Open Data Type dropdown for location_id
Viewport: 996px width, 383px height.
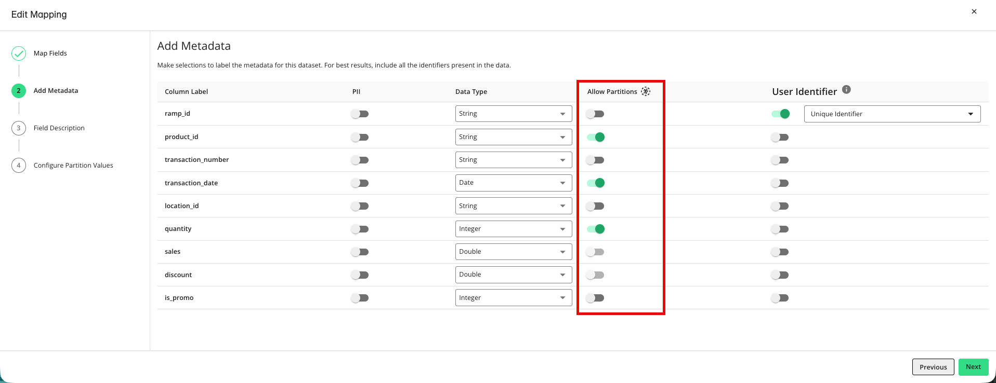coord(514,206)
